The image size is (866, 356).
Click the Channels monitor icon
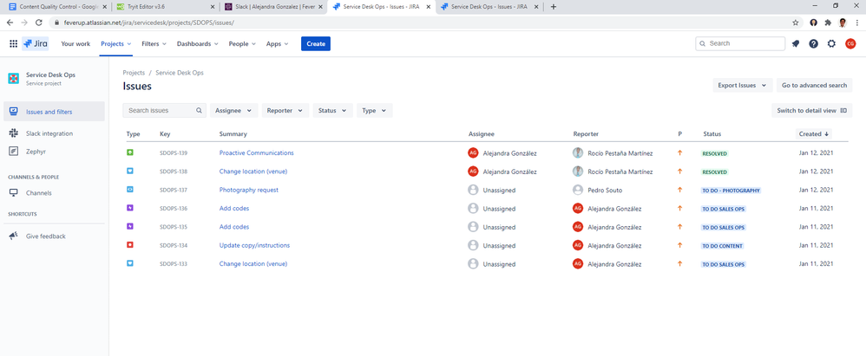[x=13, y=193]
